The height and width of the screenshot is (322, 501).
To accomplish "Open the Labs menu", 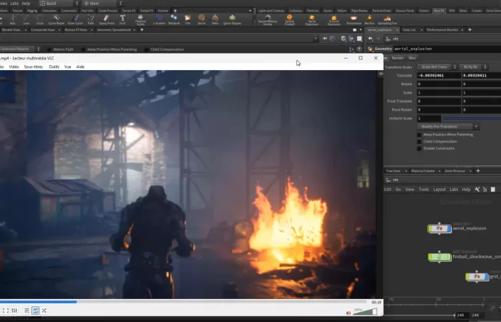I will 14,3.
